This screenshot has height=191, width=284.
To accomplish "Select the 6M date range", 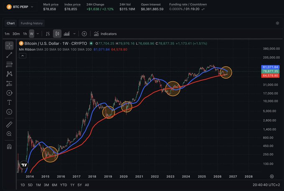I will (55, 185).
